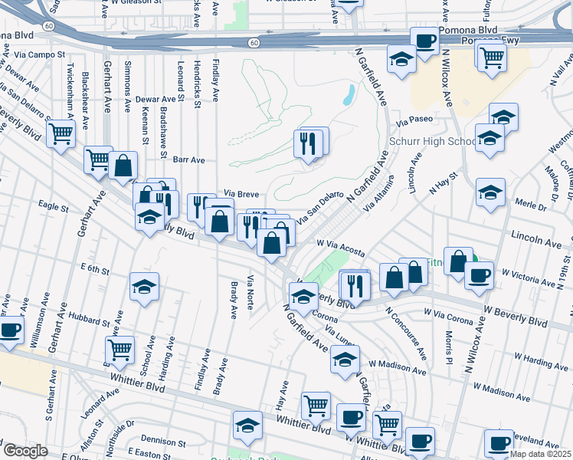The image size is (573, 460).
Task: Open the grocery cart marker beside Gerhart Ave at Beverly Blvd
Action: pyautogui.click(x=98, y=163)
